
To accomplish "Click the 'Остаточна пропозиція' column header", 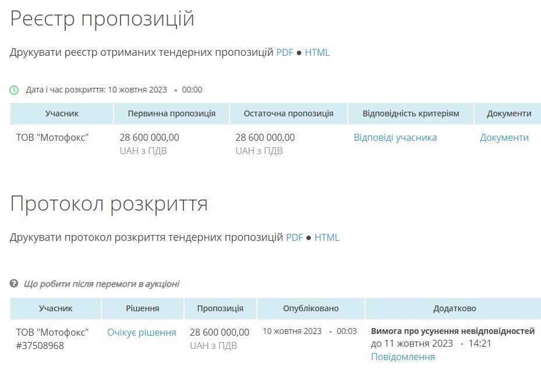I will (x=288, y=113).
